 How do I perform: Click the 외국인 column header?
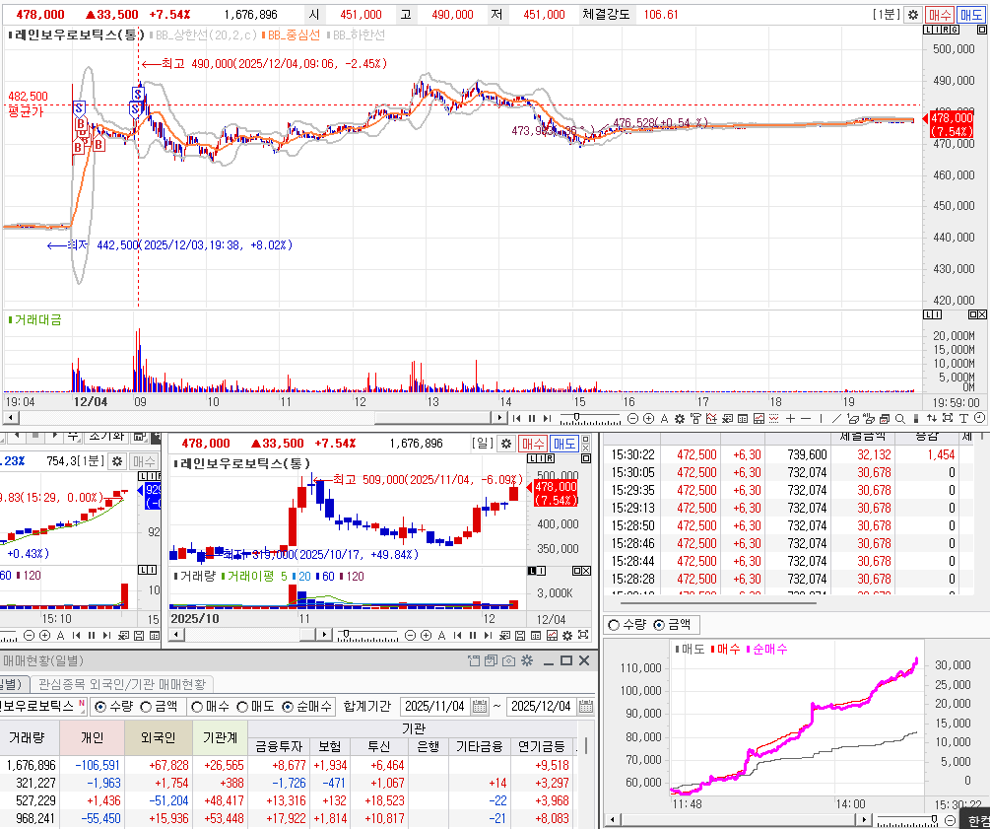click(158, 738)
